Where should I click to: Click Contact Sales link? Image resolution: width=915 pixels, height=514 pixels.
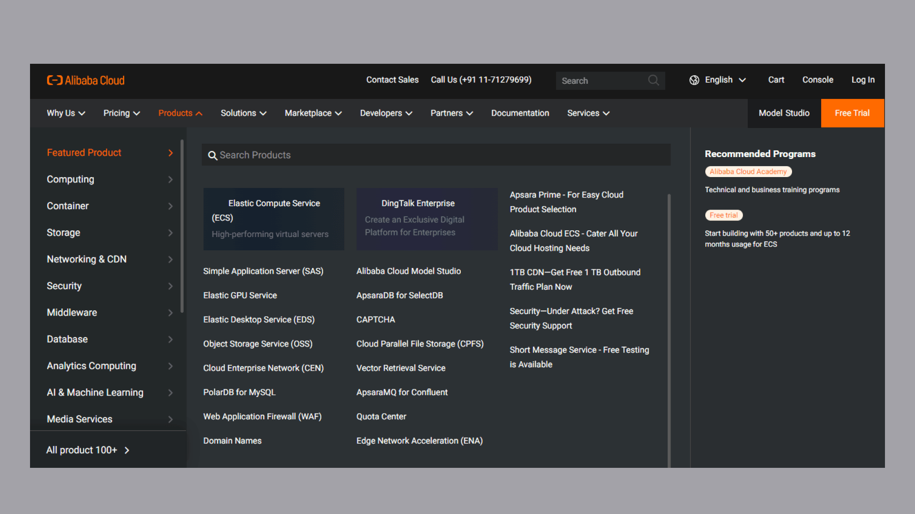(392, 80)
